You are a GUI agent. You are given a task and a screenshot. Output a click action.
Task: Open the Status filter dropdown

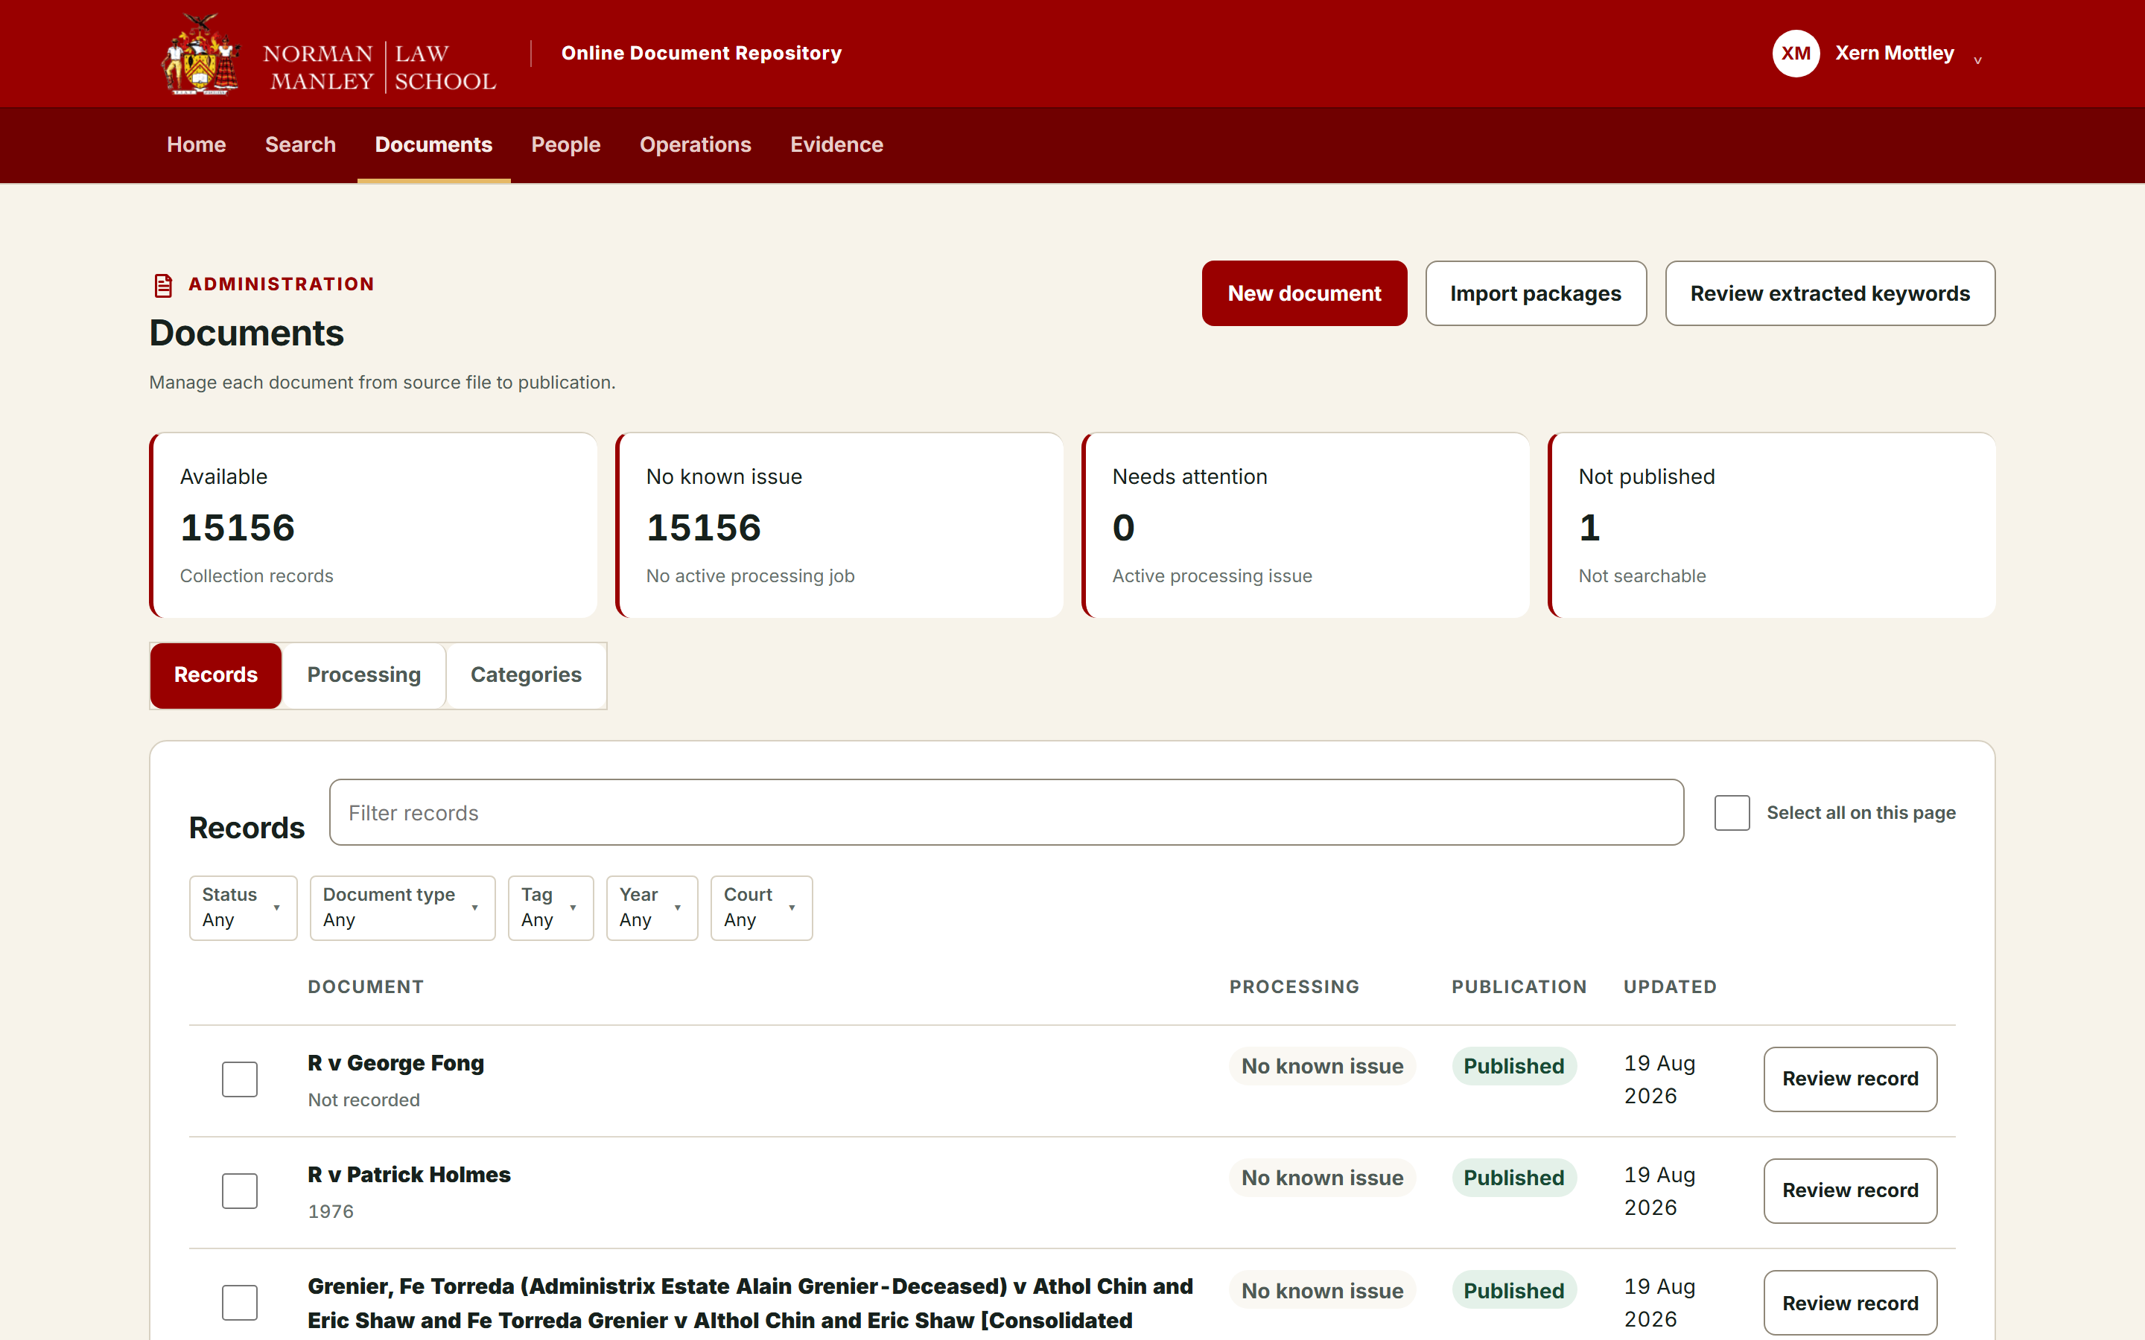[x=243, y=907]
